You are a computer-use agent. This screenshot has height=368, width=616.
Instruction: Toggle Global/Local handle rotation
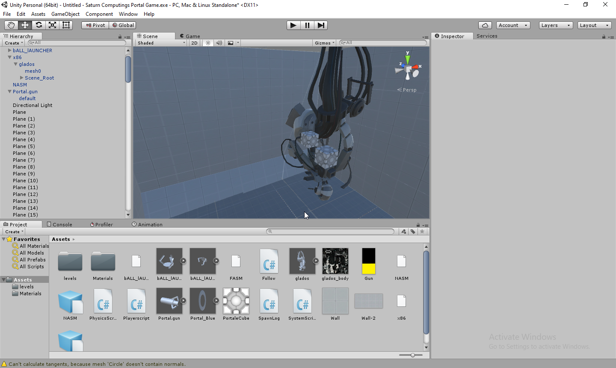pos(123,25)
